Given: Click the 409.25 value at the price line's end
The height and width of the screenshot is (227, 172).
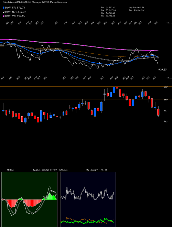Looking at the screenshot, I should pyautogui.click(x=162, y=69).
